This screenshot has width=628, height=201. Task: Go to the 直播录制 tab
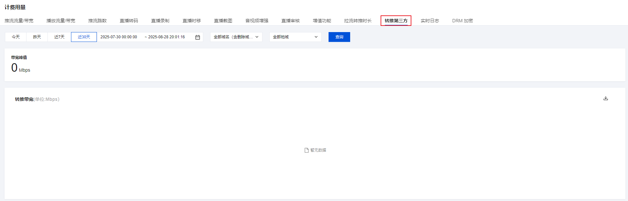(x=160, y=21)
